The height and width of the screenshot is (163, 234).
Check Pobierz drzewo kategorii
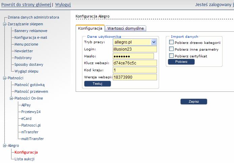click(x=171, y=42)
